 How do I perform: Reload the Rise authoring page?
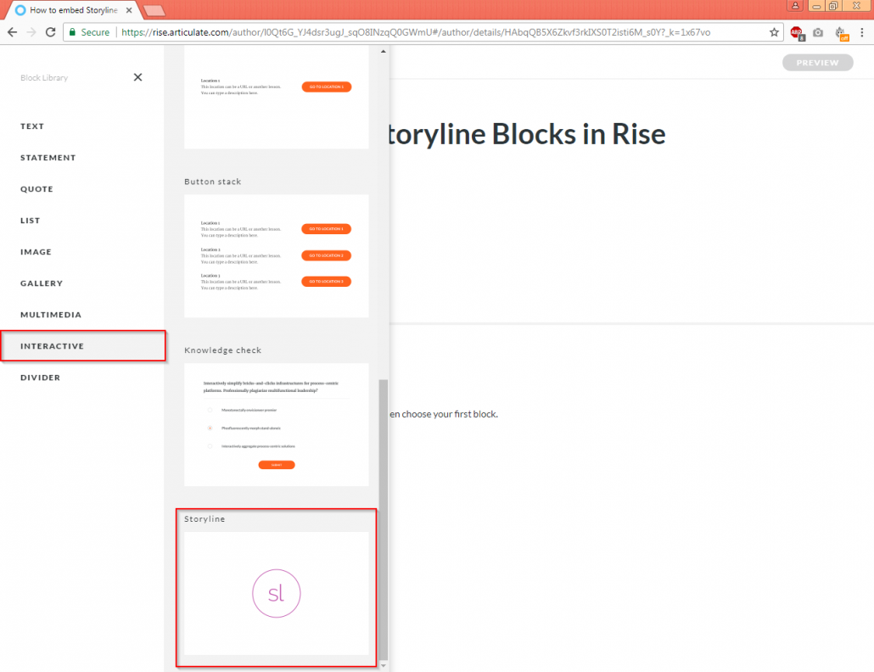(x=53, y=31)
